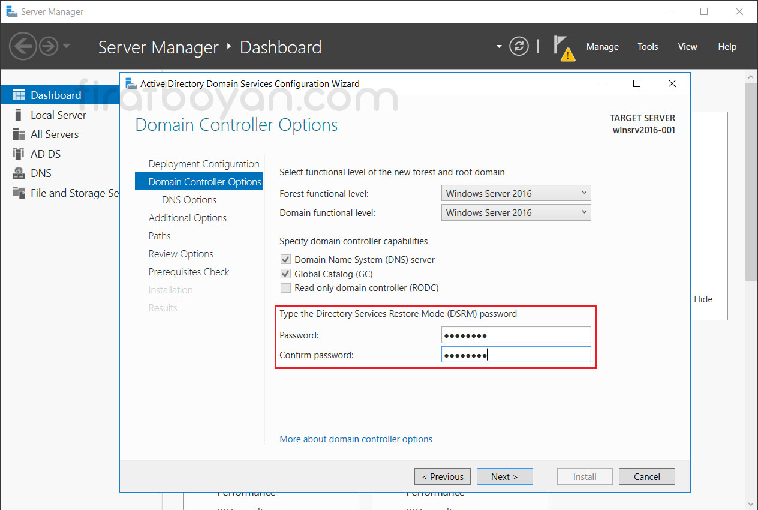Go to Prerequisites Check wizard step
Viewport: 758px width, 510px height.
189,272
